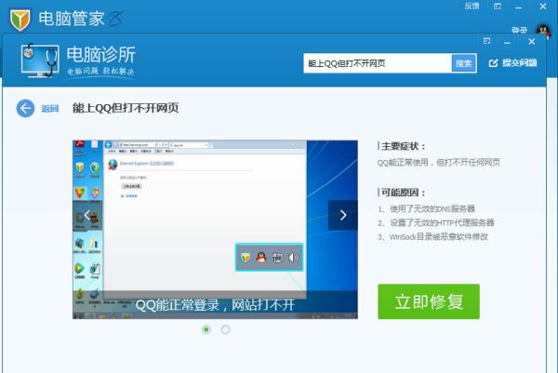Viewport: 558px width, 373px height.
Task: Click the 搜索 search button
Action: point(464,63)
